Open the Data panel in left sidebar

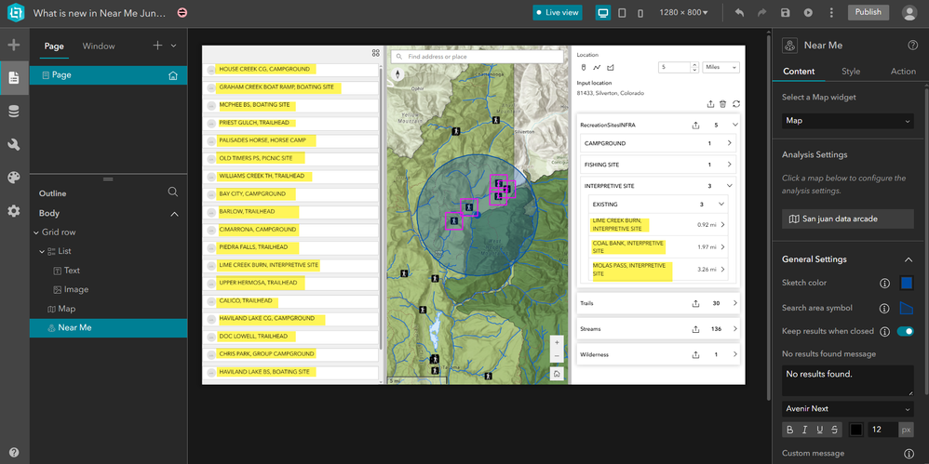pyautogui.click(x=13, y=112)
